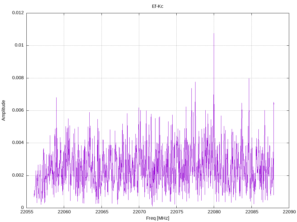The width and height of the screenshot is (297, 222).
Task: Click the plot title 'Ef-Kc'
Action: (157, 6)
